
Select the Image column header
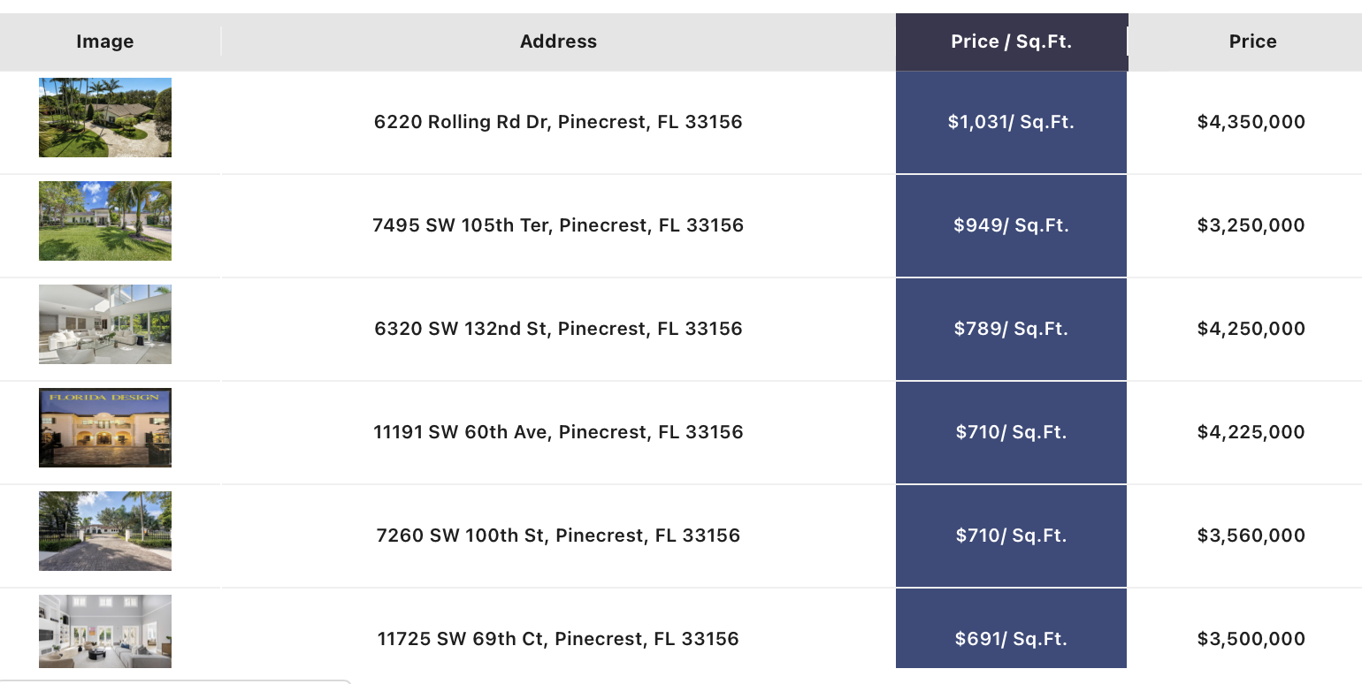click(x=105, y=42)
